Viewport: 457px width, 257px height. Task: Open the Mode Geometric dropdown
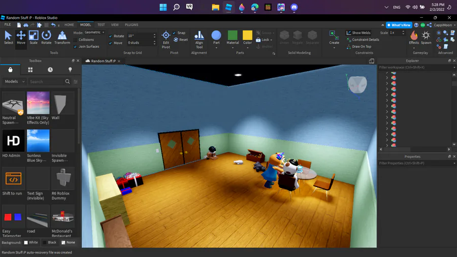click(x=94, y=33)
